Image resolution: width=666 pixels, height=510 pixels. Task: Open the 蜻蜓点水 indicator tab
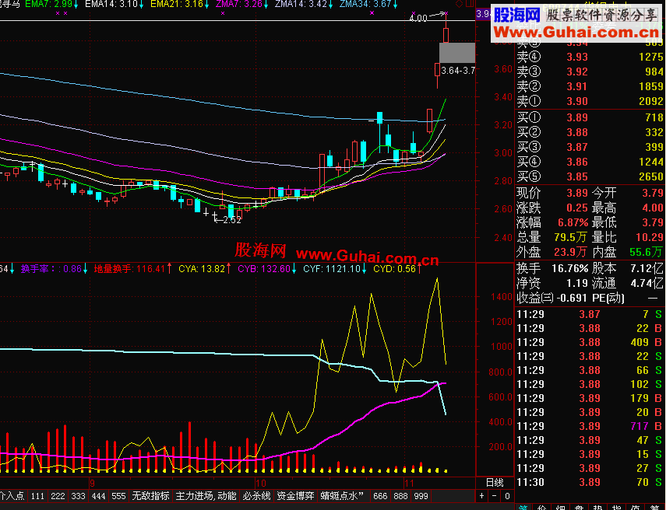(342, 495)
